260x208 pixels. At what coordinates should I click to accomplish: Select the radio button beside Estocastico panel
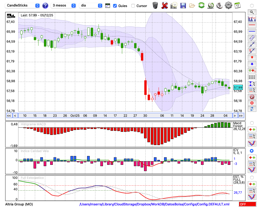coord(252,178)
